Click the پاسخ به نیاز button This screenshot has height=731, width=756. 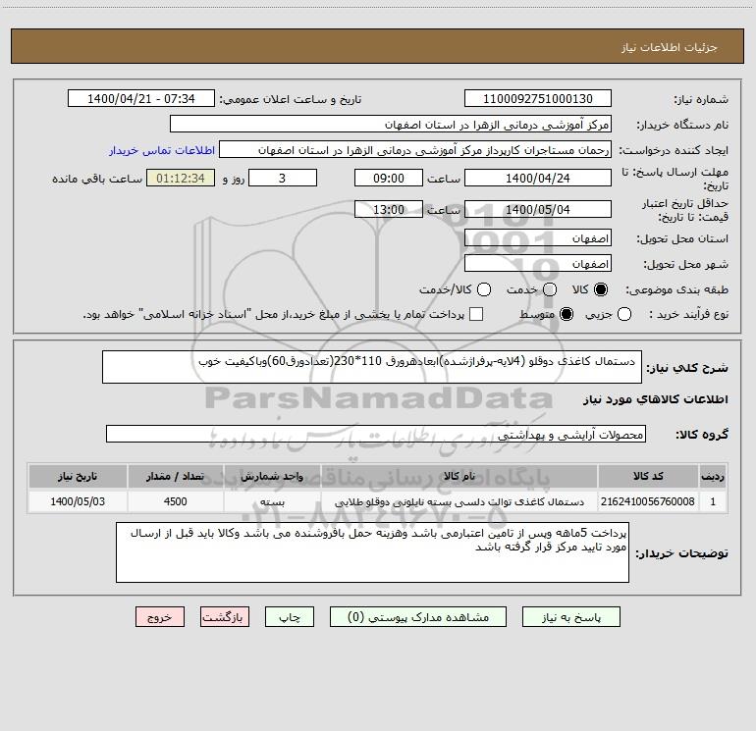570,617
